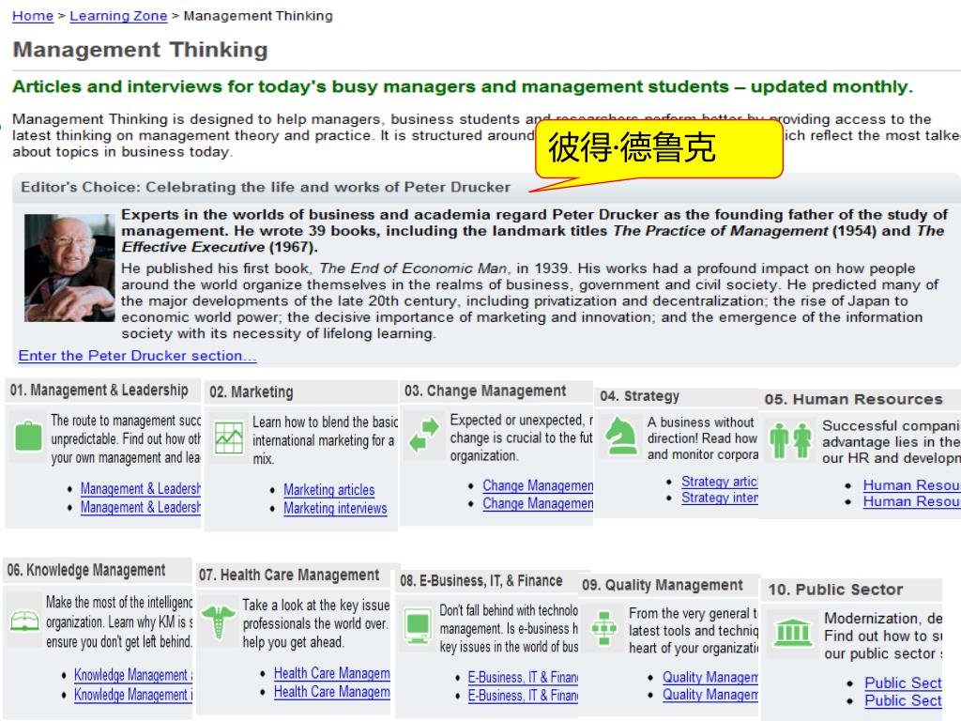Select the 04. Strategy heading

640,396
